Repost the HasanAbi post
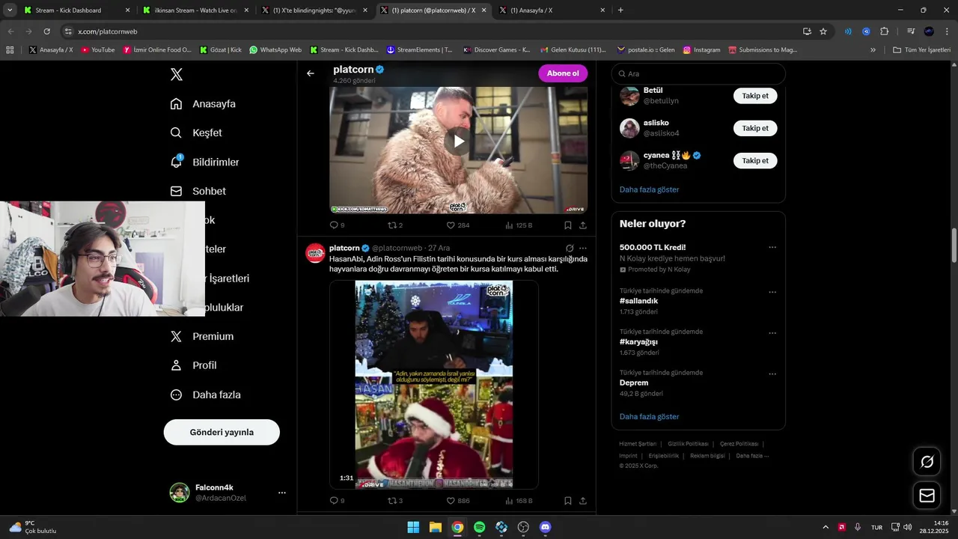This screenshot has width=958, height=539. click(x=394, y=501)
